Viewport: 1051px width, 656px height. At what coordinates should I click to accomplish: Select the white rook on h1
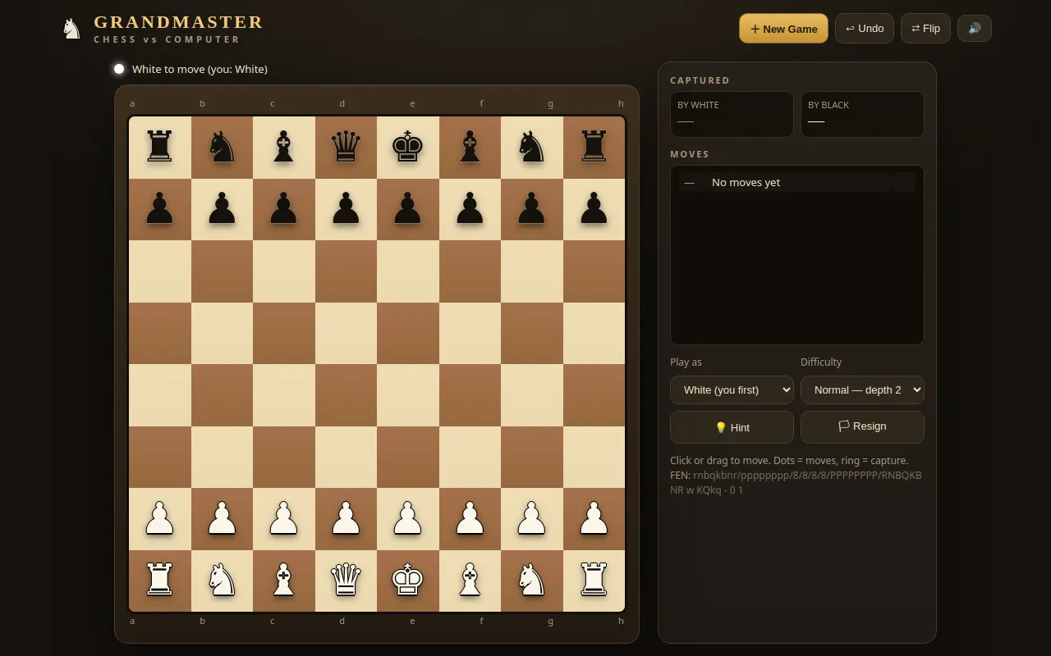tap(594, 581)
